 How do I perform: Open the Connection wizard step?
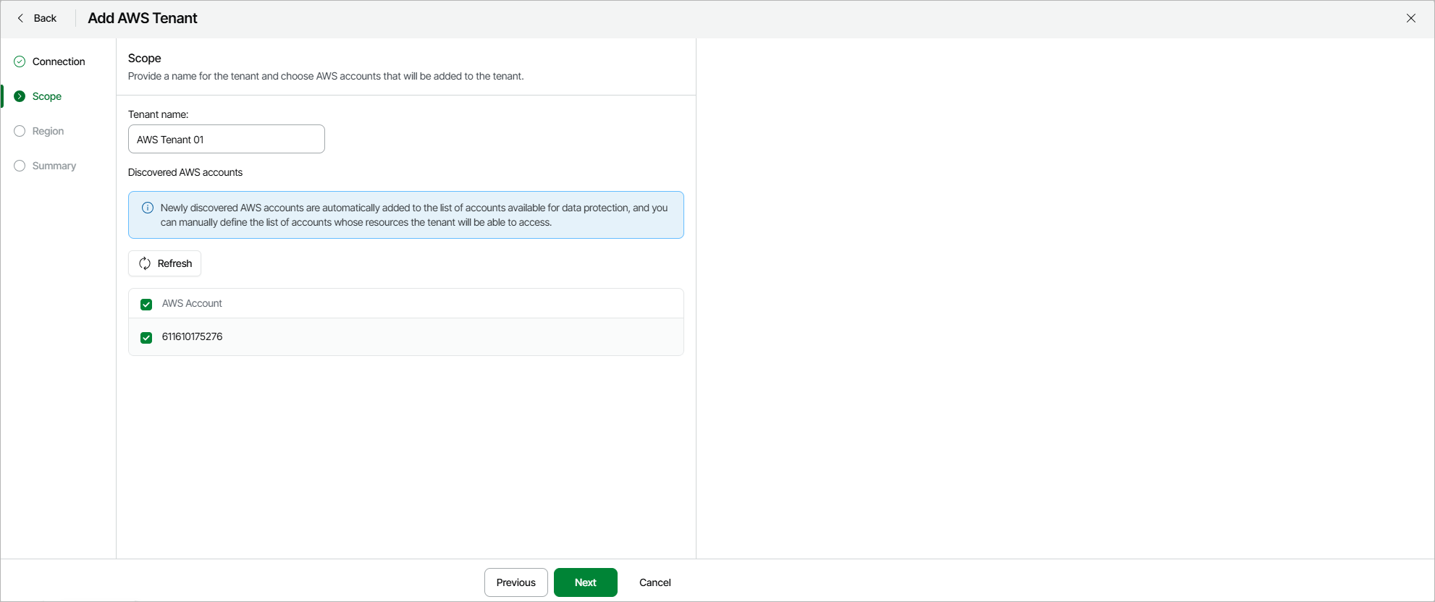[59, 62]
